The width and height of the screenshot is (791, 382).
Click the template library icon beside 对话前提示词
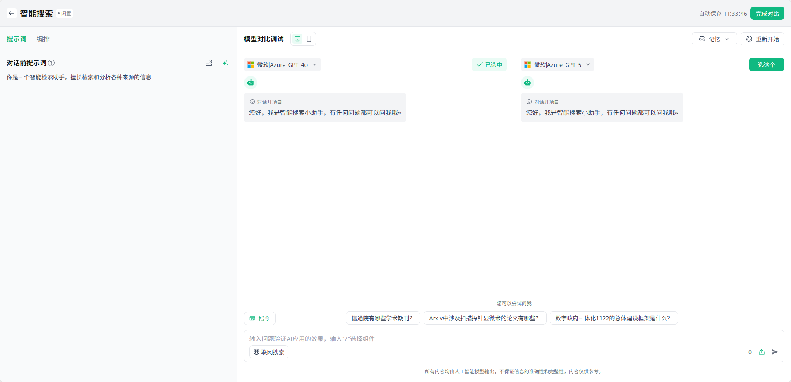pyautogui.click(x=209, y=63)
